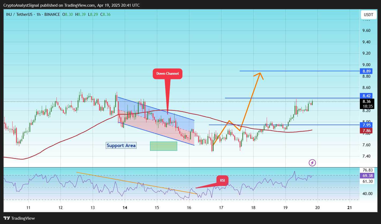Click the 8.42 blue price label
Image resolution: width=381 pixels, height=224 pixels.
click(x=367, y=96)
